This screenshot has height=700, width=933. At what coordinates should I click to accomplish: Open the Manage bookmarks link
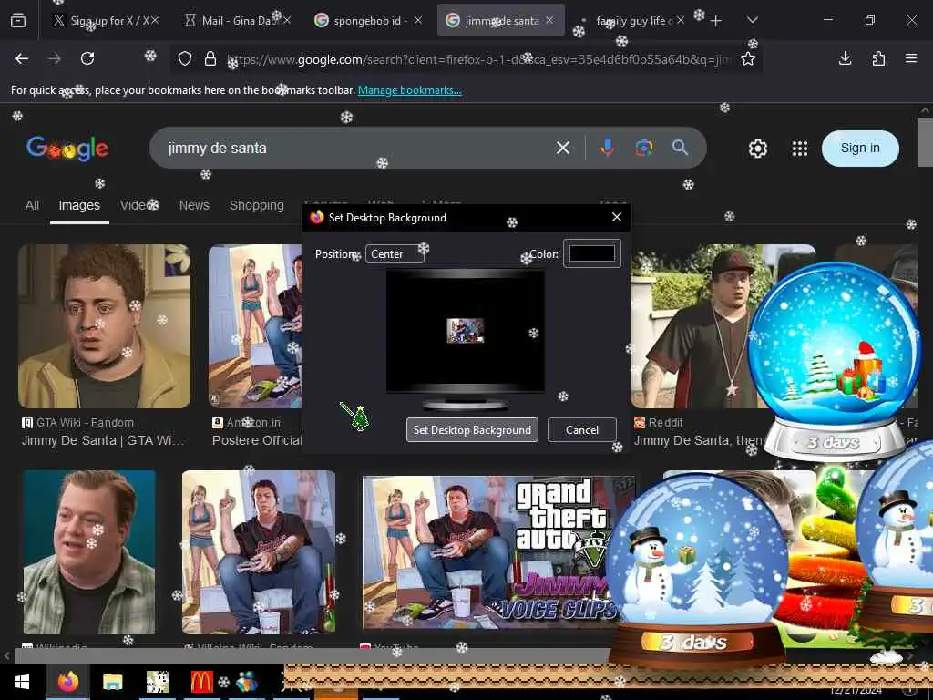click(x=409, y=90)
